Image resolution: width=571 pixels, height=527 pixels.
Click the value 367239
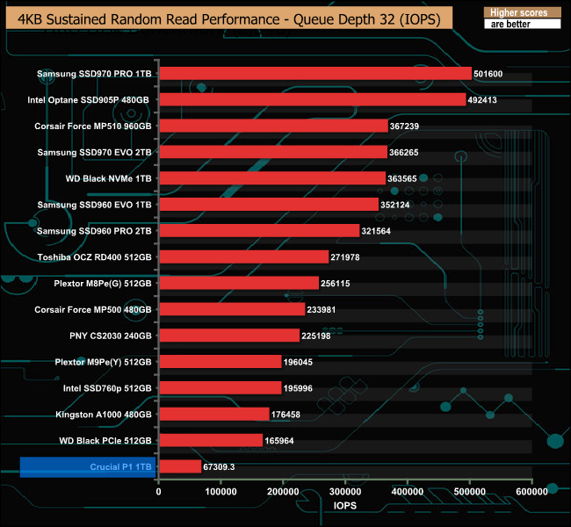(x=404, y=126)
